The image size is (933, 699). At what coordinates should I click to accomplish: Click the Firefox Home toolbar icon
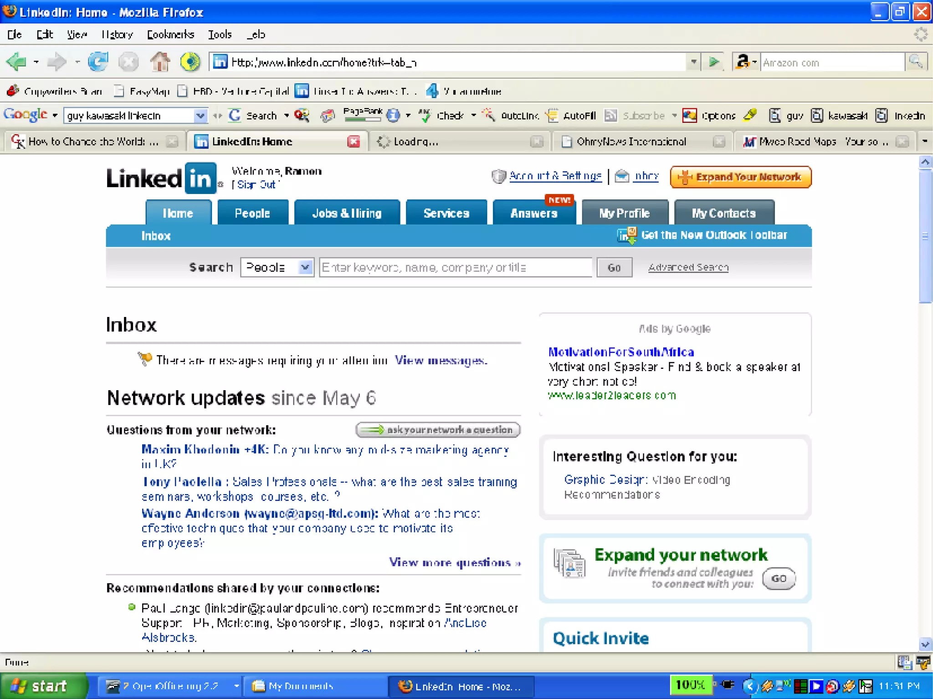click(160, 62)
